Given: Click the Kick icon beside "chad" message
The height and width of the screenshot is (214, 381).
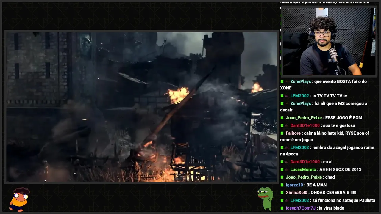Looking at the screenshot, I should (282, 177).
